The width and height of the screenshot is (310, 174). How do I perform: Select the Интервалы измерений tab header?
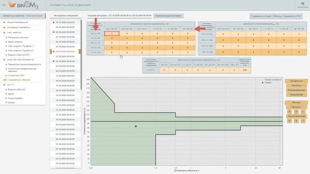pyautogui.click(x=66, y=15)
